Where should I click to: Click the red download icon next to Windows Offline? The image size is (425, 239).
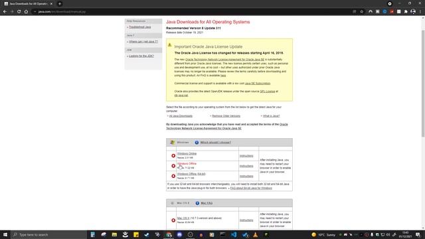173,166
